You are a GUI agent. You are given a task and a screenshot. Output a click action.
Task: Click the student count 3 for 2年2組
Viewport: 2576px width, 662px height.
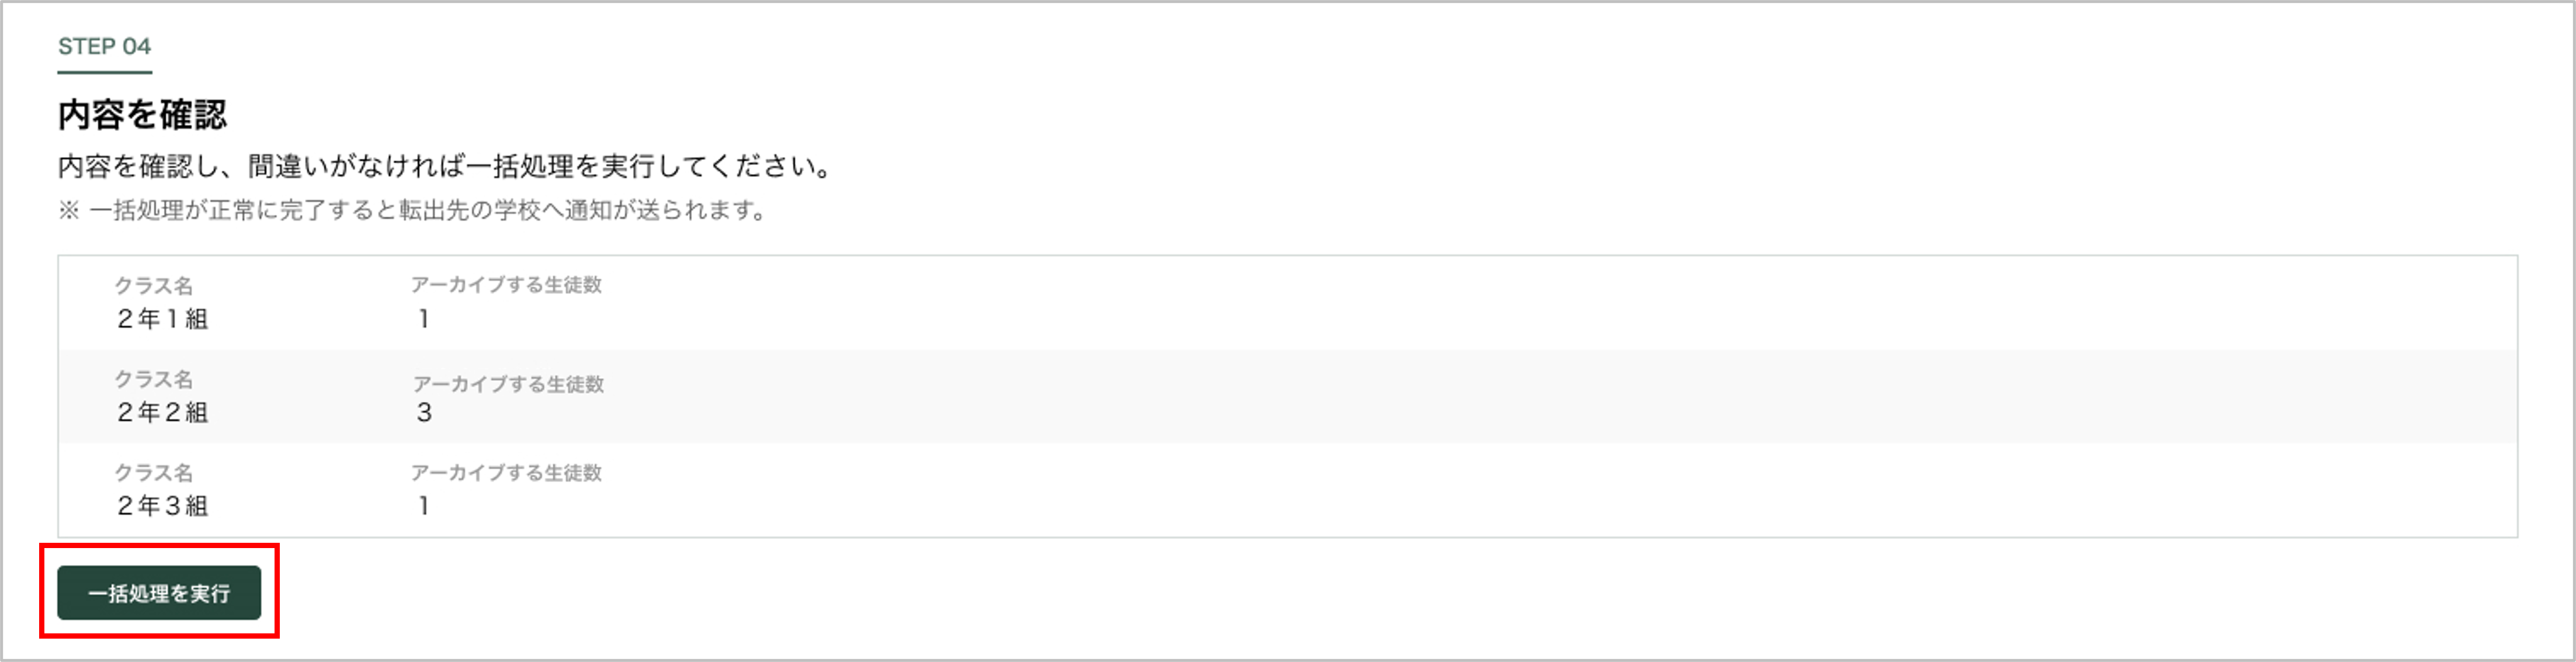[424, 412]
